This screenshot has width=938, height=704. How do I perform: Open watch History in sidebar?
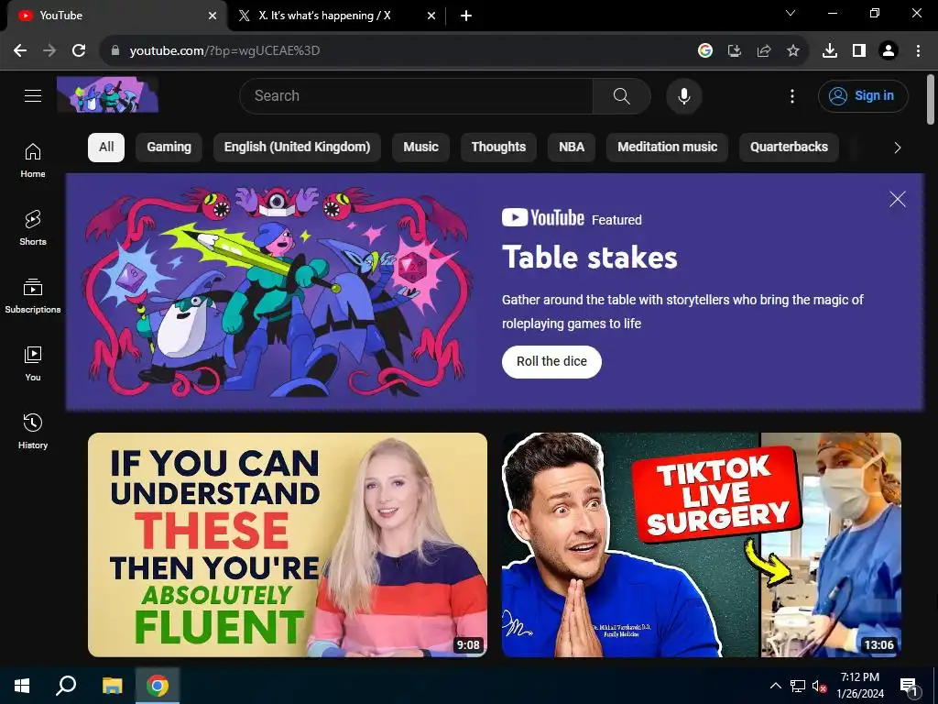pyautogui.click(x=33, y=431)
